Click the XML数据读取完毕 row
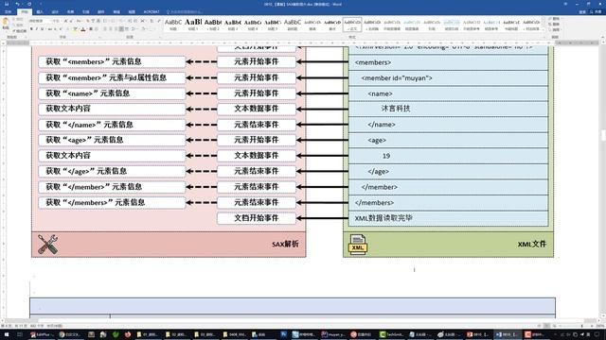The height and width of the screenshot is (340, 606). [x=448, y=218]
